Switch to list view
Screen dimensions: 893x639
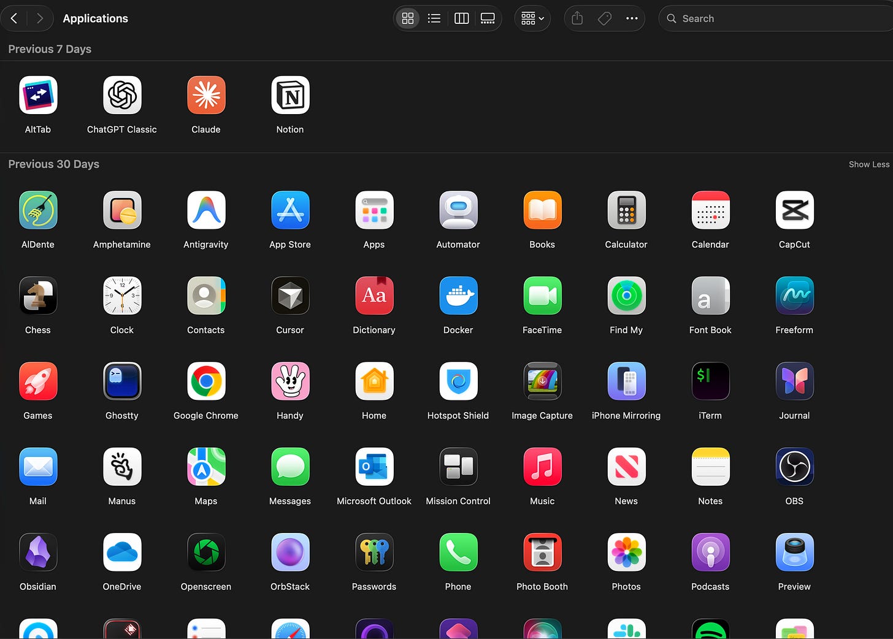tap(434, 18)
